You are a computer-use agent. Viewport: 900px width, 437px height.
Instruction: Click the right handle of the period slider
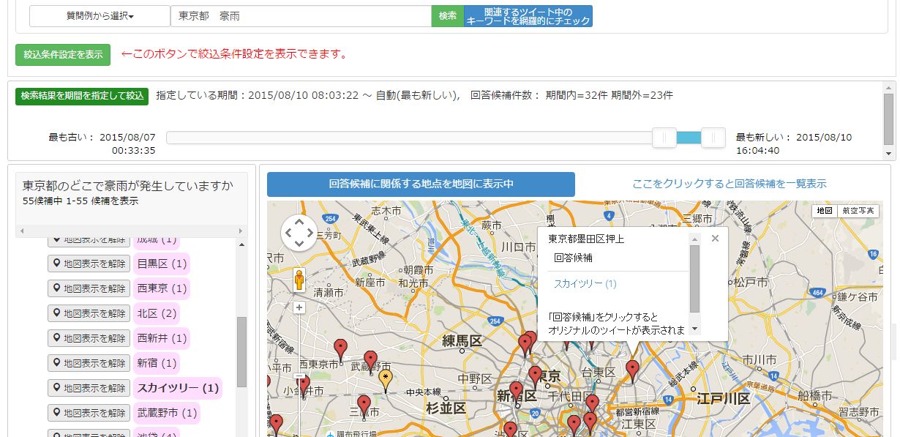click(713, 138)
